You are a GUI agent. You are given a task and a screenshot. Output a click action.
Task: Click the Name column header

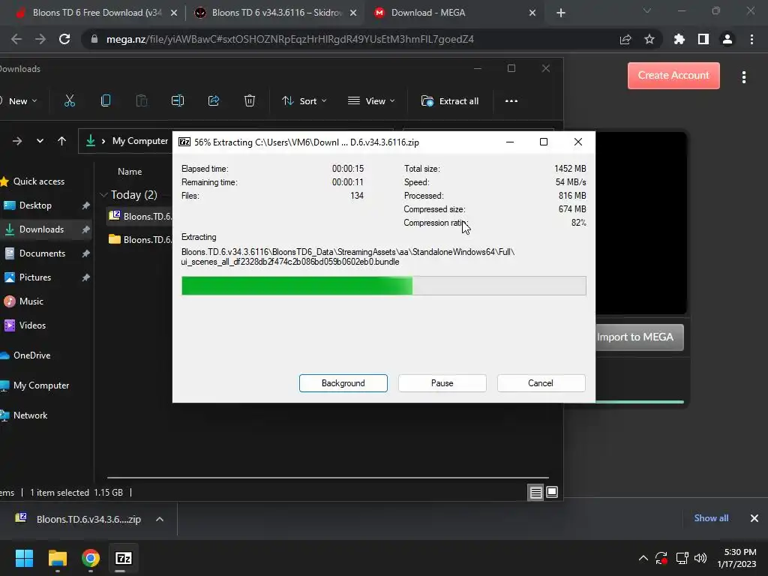point(130,172)
